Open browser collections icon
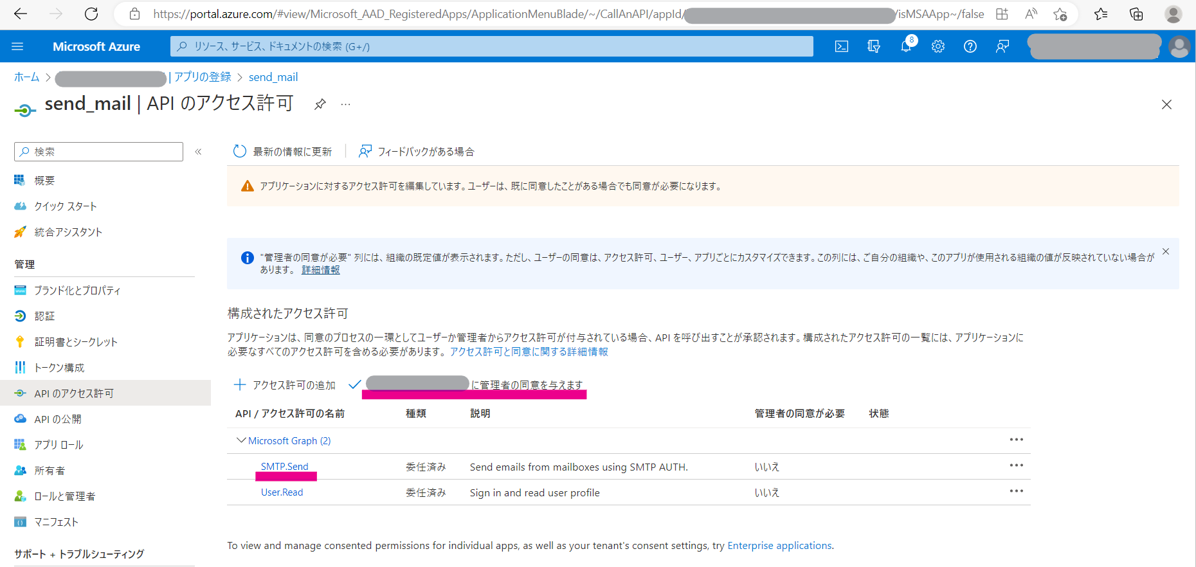The width and height of the screenshot is (1196, 567). click(1136, 14)
